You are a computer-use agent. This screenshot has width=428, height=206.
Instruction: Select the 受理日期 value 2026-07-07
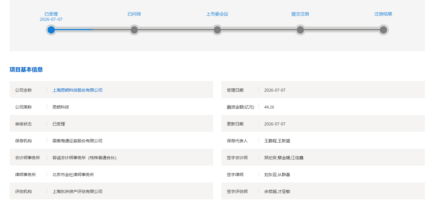tap(275, 90)
